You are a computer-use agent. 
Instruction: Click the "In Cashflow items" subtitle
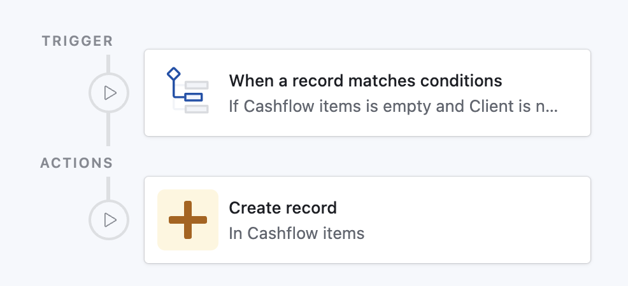coord(296,233)
